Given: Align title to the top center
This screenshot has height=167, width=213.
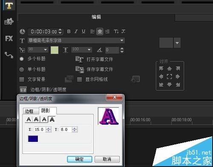Looking at the screenshot, I should (x=170, y=69).
